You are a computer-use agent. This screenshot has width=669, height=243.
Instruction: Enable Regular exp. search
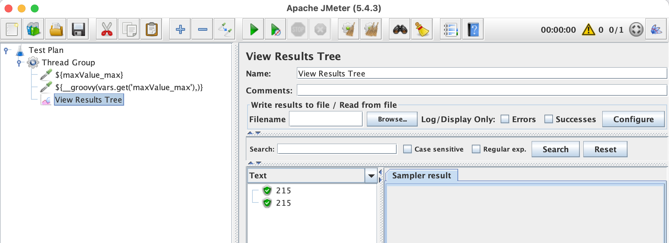point(476,149)
